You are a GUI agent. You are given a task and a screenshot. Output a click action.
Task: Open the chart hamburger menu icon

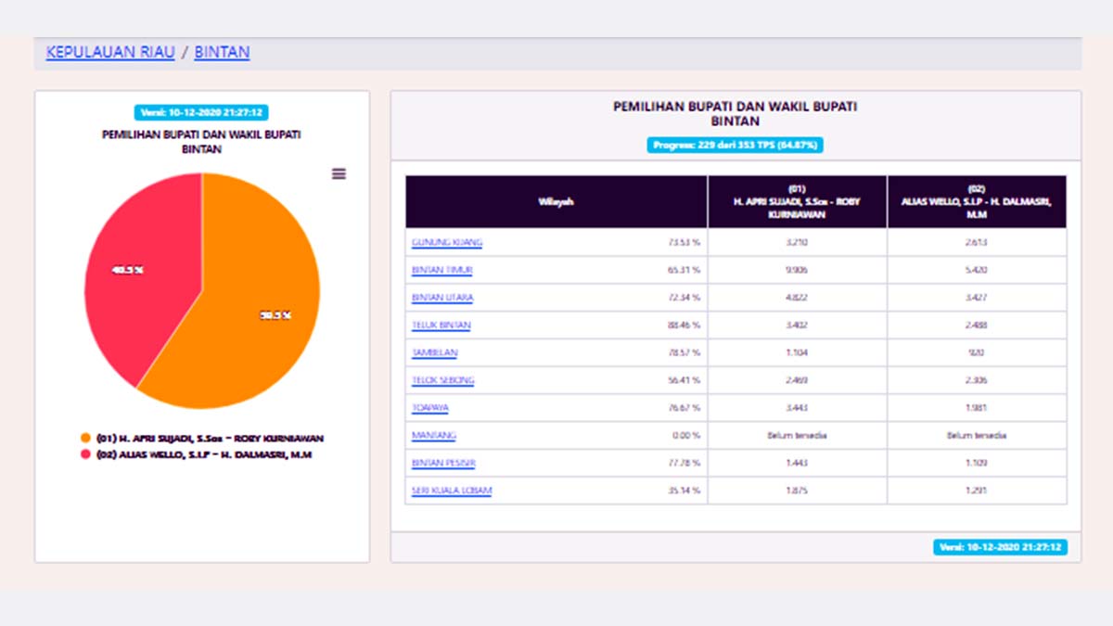click(x=339, y=174)
